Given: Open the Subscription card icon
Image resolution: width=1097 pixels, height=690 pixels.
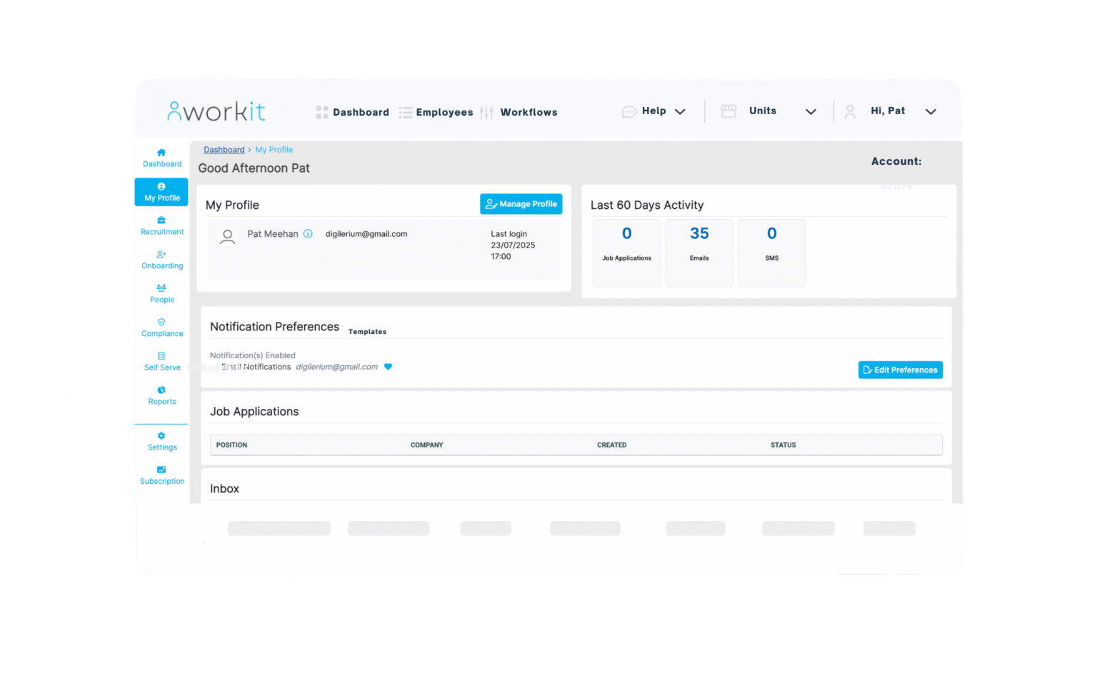Looking at the screenshot, I should 161,470.
